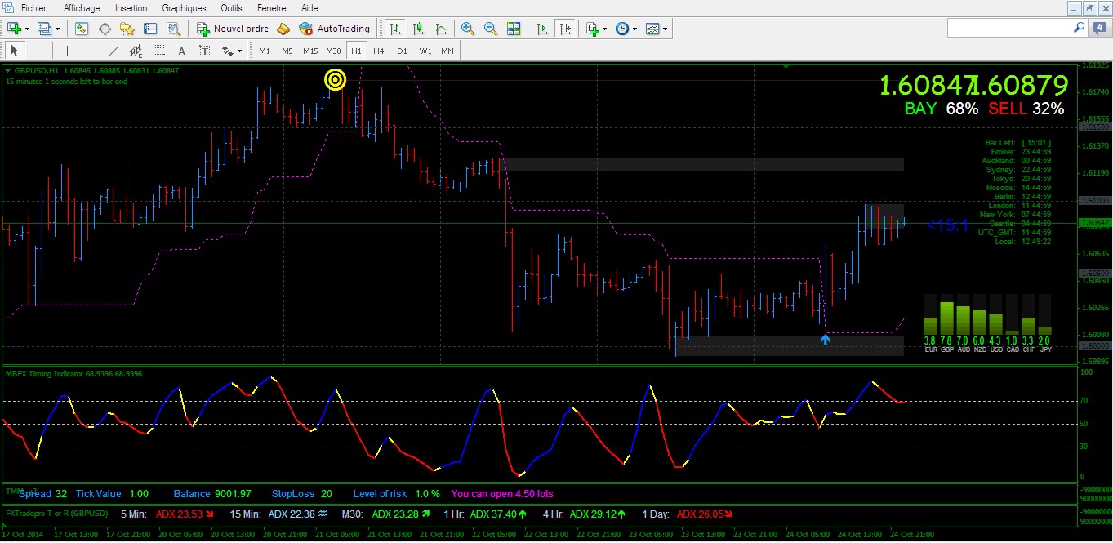1113x543 pixels.
Task: Switch timeframe to M1
Action: tap(265, 51)
